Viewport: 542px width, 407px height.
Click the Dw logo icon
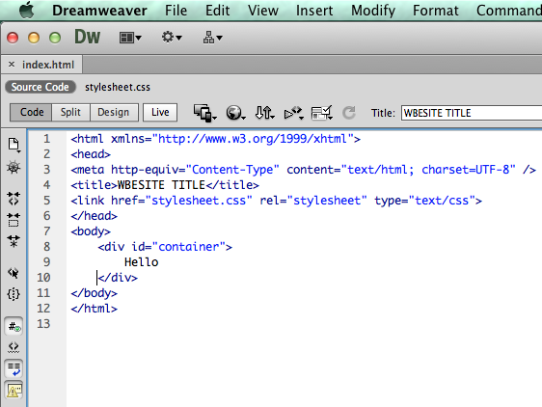[88, 37]
